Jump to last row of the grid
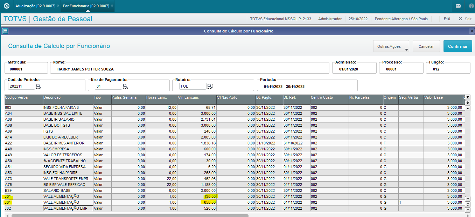475x217 pixels. click(x=468, y=210)
